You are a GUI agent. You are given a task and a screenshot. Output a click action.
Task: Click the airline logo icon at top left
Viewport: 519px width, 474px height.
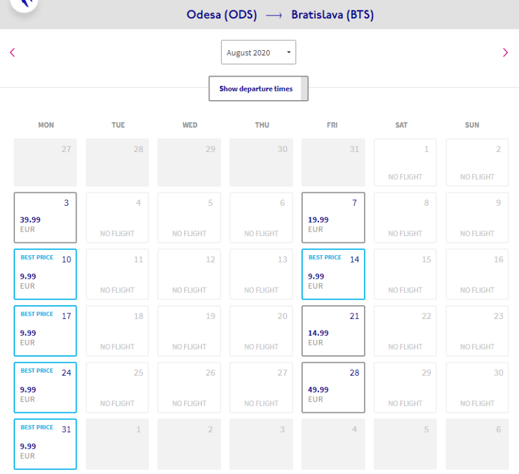pos(23,5)
